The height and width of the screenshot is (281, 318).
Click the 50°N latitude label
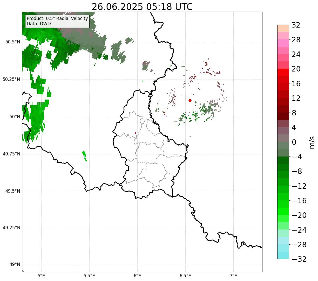click(x=15, y=117)
